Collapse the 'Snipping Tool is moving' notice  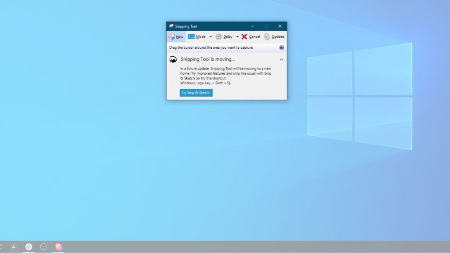click(281, 59)
